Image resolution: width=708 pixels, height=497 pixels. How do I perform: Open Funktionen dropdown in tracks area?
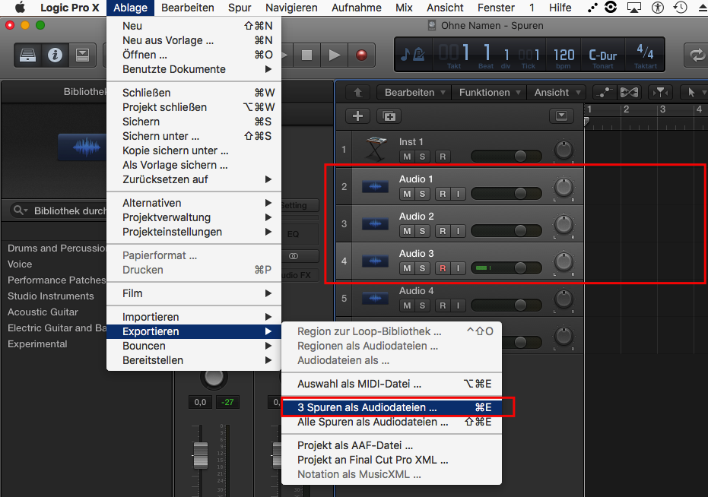click(x=490, y=93)
